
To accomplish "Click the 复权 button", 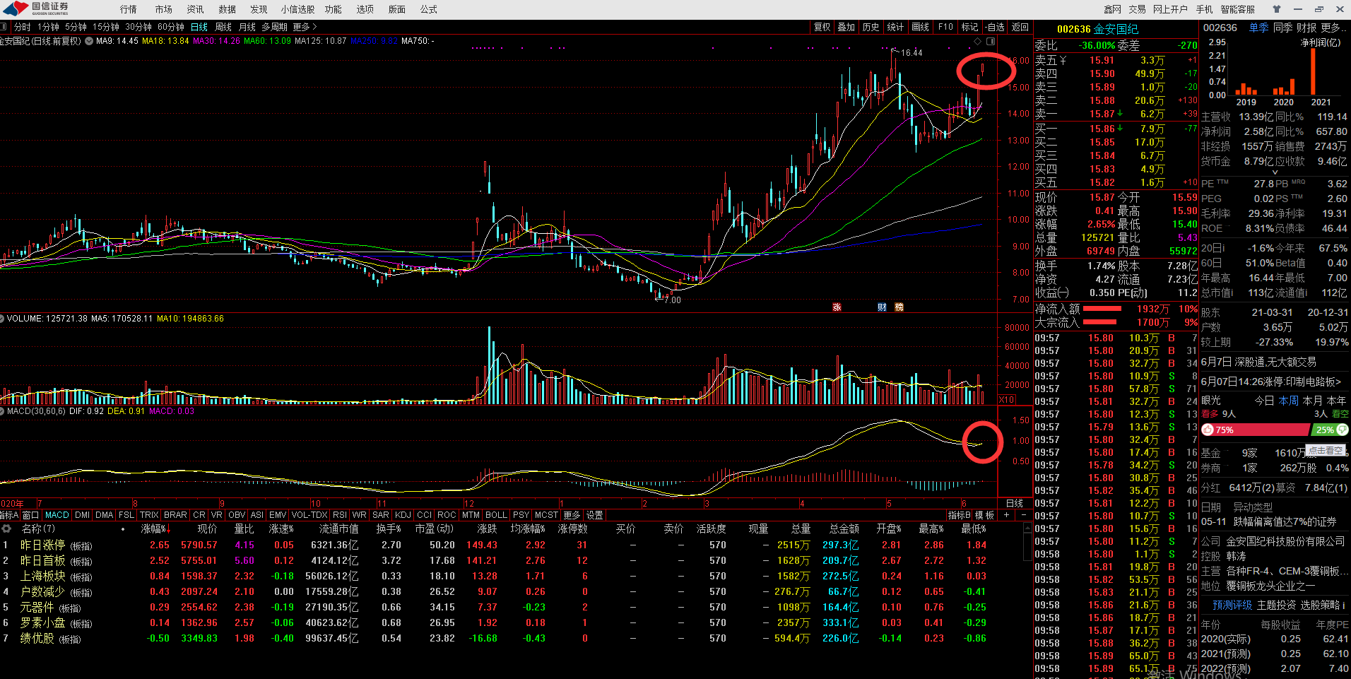I will (822, 27).
